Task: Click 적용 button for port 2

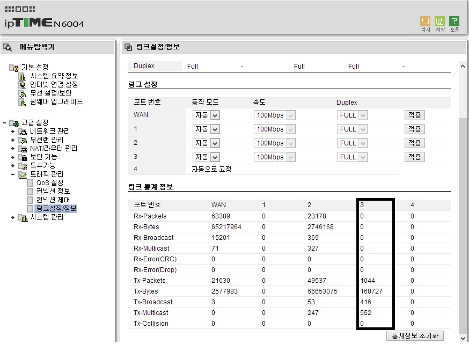Action: [415, 143]
